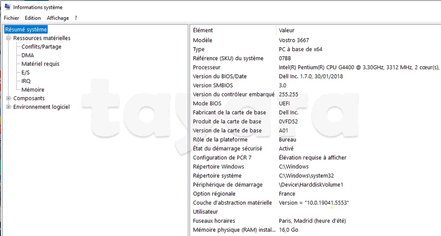441x236 pixels.
Task: Click the Valeur column header
Action: click(287, 30)
